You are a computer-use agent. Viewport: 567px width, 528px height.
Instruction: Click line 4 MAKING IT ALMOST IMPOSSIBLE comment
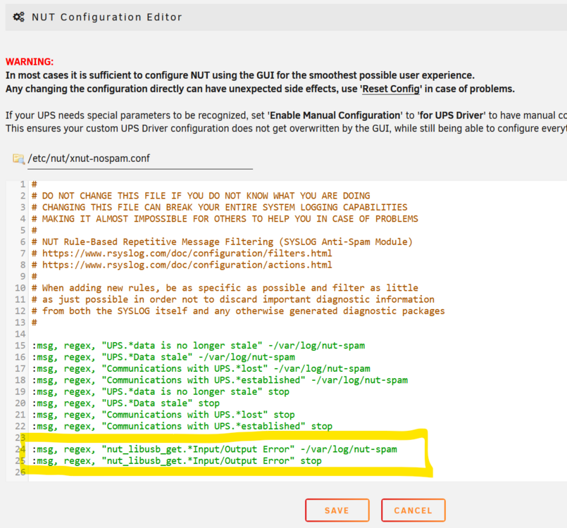[225, 219]
